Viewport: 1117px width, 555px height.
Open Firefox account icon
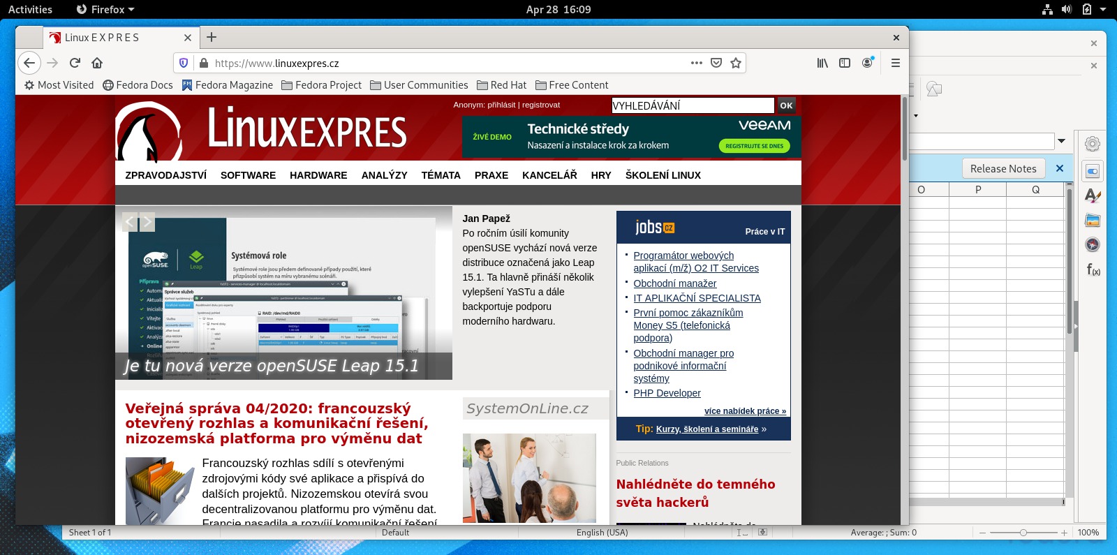pos(867,63)
